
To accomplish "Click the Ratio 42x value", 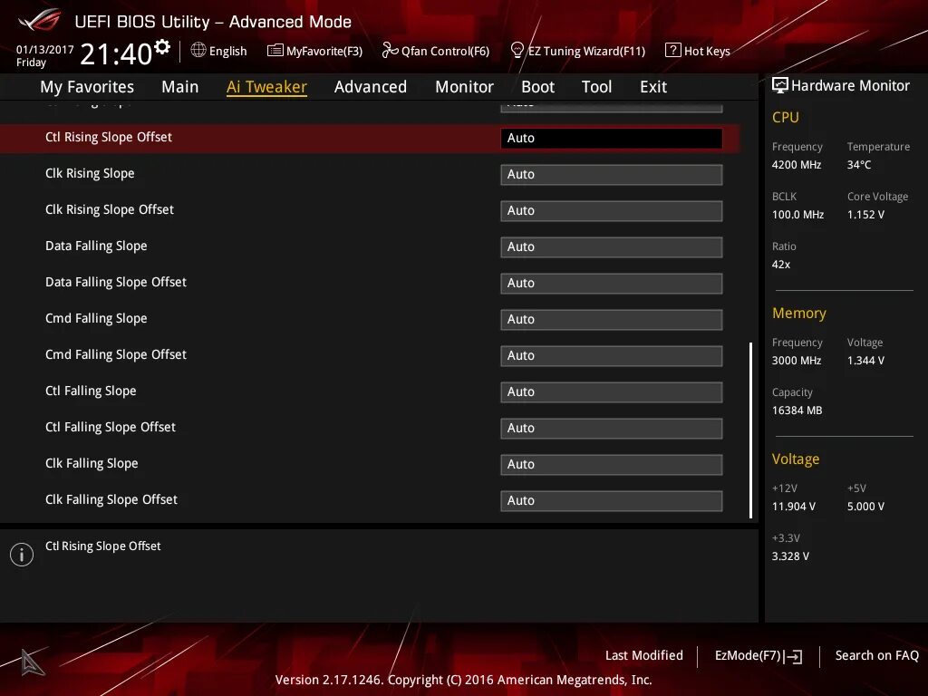I will pyautogui.click(x=781, y=265).
